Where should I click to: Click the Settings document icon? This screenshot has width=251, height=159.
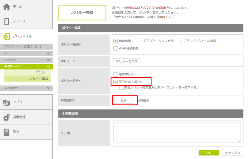(7, 132)
